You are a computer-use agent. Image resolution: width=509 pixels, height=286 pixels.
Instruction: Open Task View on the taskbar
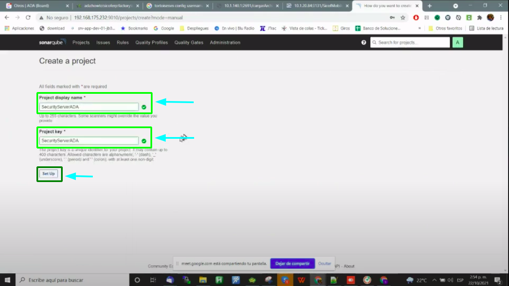click(153, 280)
